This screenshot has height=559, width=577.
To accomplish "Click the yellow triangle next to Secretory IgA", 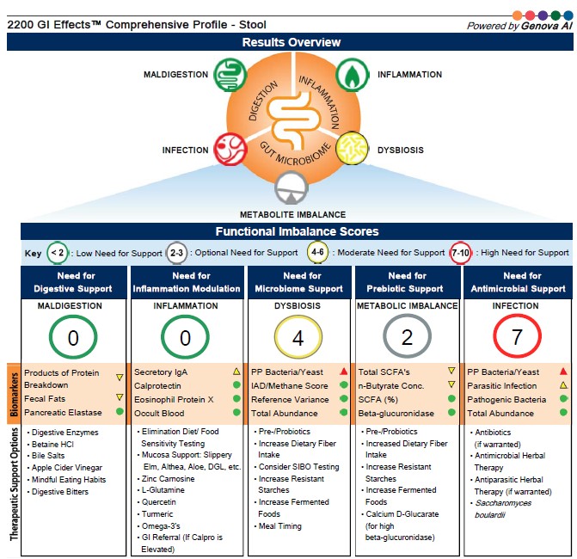I will tap(236, 372).
